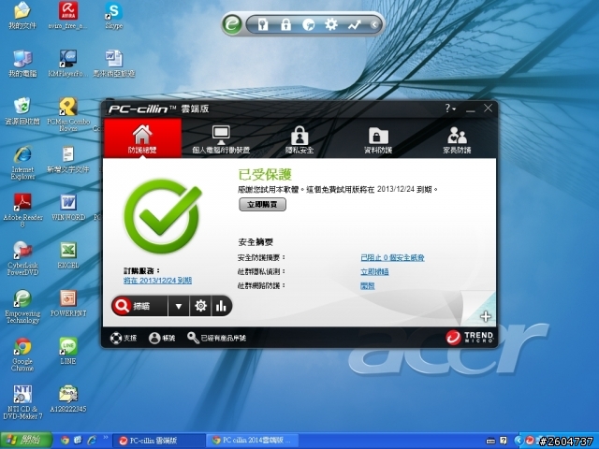Click the padlock icon on Acer toolbar
The width and height of the screenshot is (599, 449).
[285, 25]
